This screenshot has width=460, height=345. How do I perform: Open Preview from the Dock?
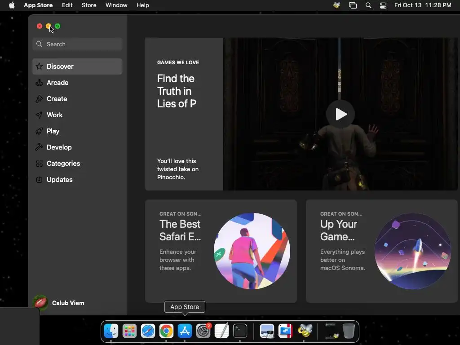(267, 331)
